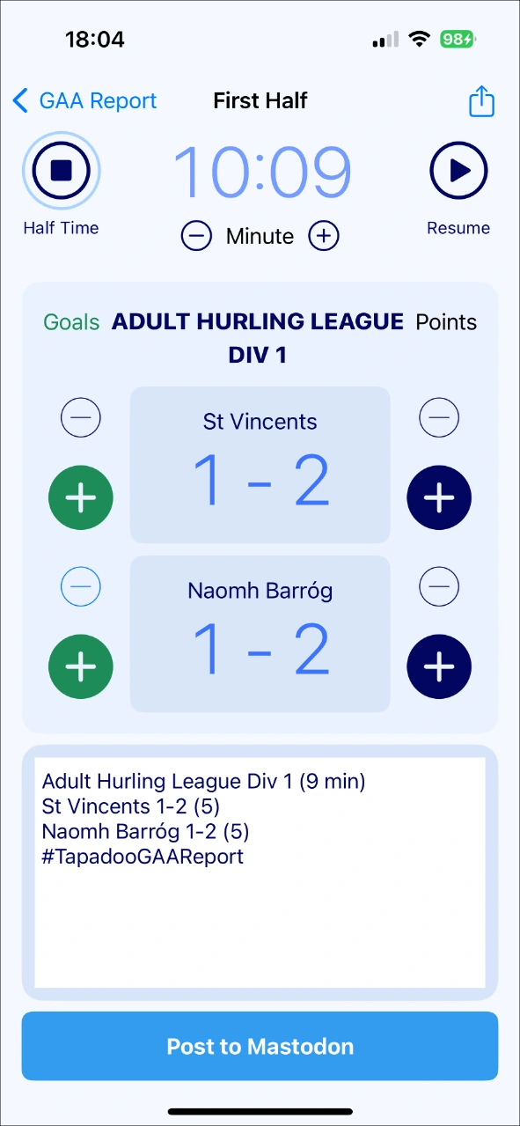Tap the Resume play icon
This screenshot has width=520, height=1126.
458,171
